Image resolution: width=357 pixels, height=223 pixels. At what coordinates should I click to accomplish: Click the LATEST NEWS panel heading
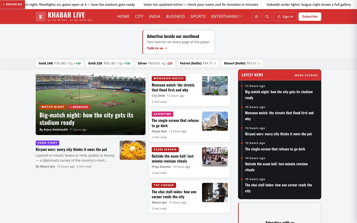[252, 75]
